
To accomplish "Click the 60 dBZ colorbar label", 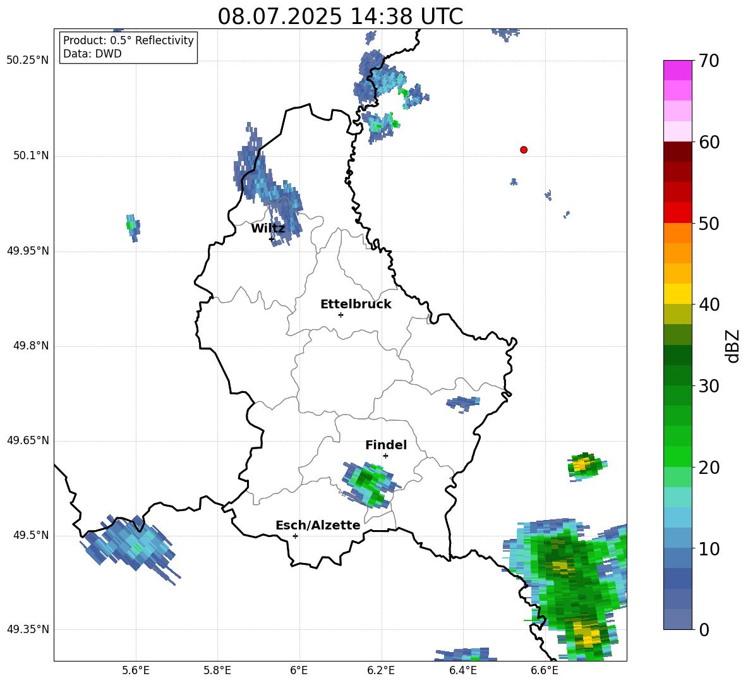I will tap(709, 142).
